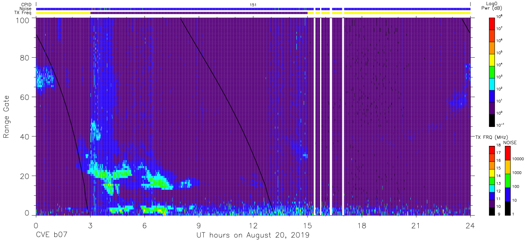The height and width of the screenshot is (244, 529).
Task: Click the Range Gate tick label '60'
Action: pyautogui.click(x=25, y=97)
